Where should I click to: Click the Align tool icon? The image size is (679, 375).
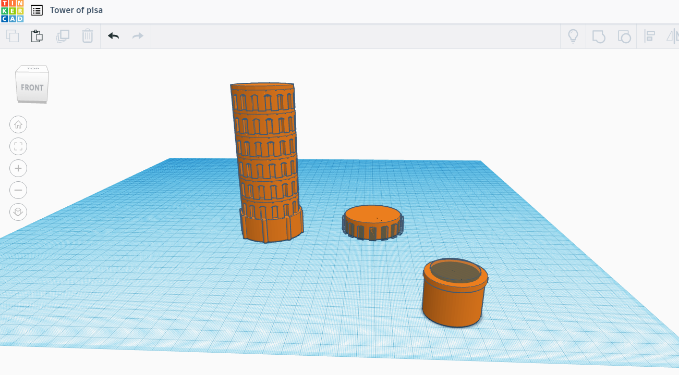click(x=650, y=36)
